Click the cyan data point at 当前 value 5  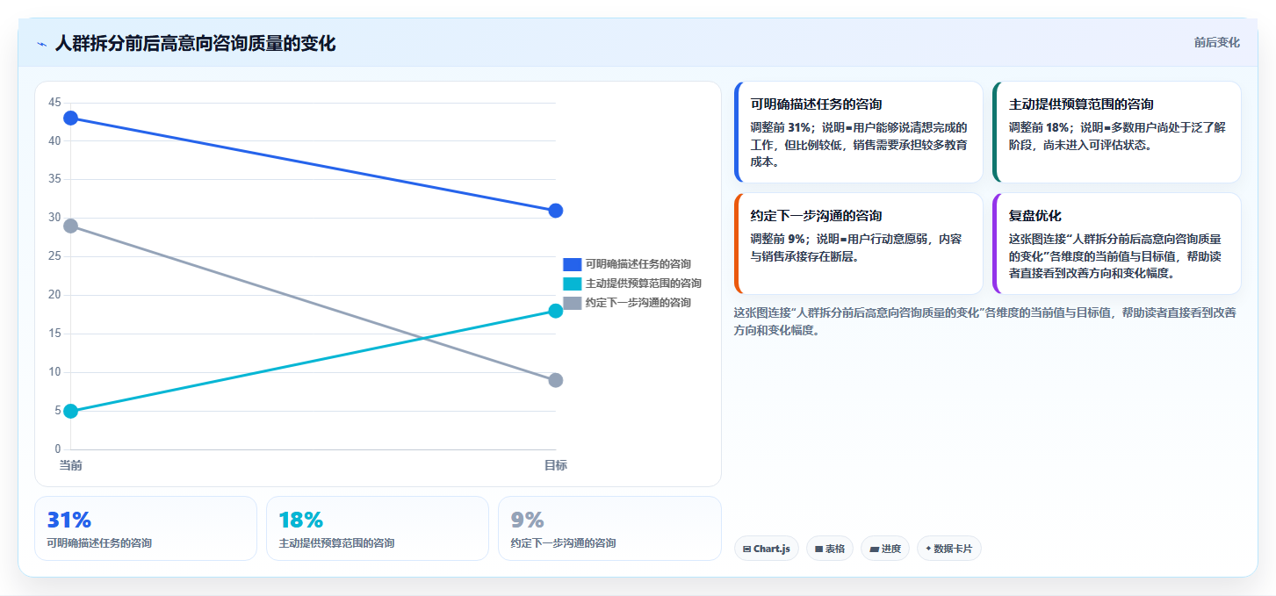tap(71, 411)
